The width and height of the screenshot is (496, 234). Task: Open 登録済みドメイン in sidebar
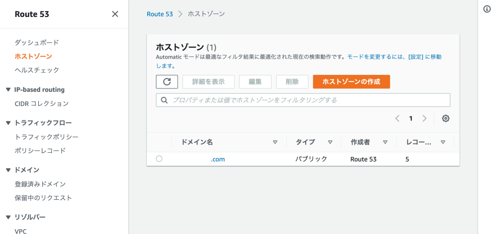tap(40, 184)
